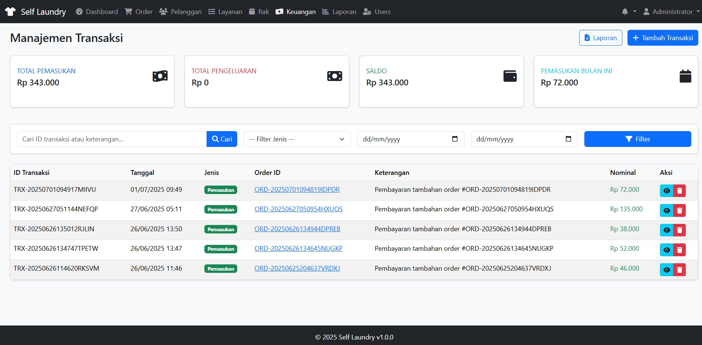
Task: Click the Nominal column header
Action: point(623,173)
